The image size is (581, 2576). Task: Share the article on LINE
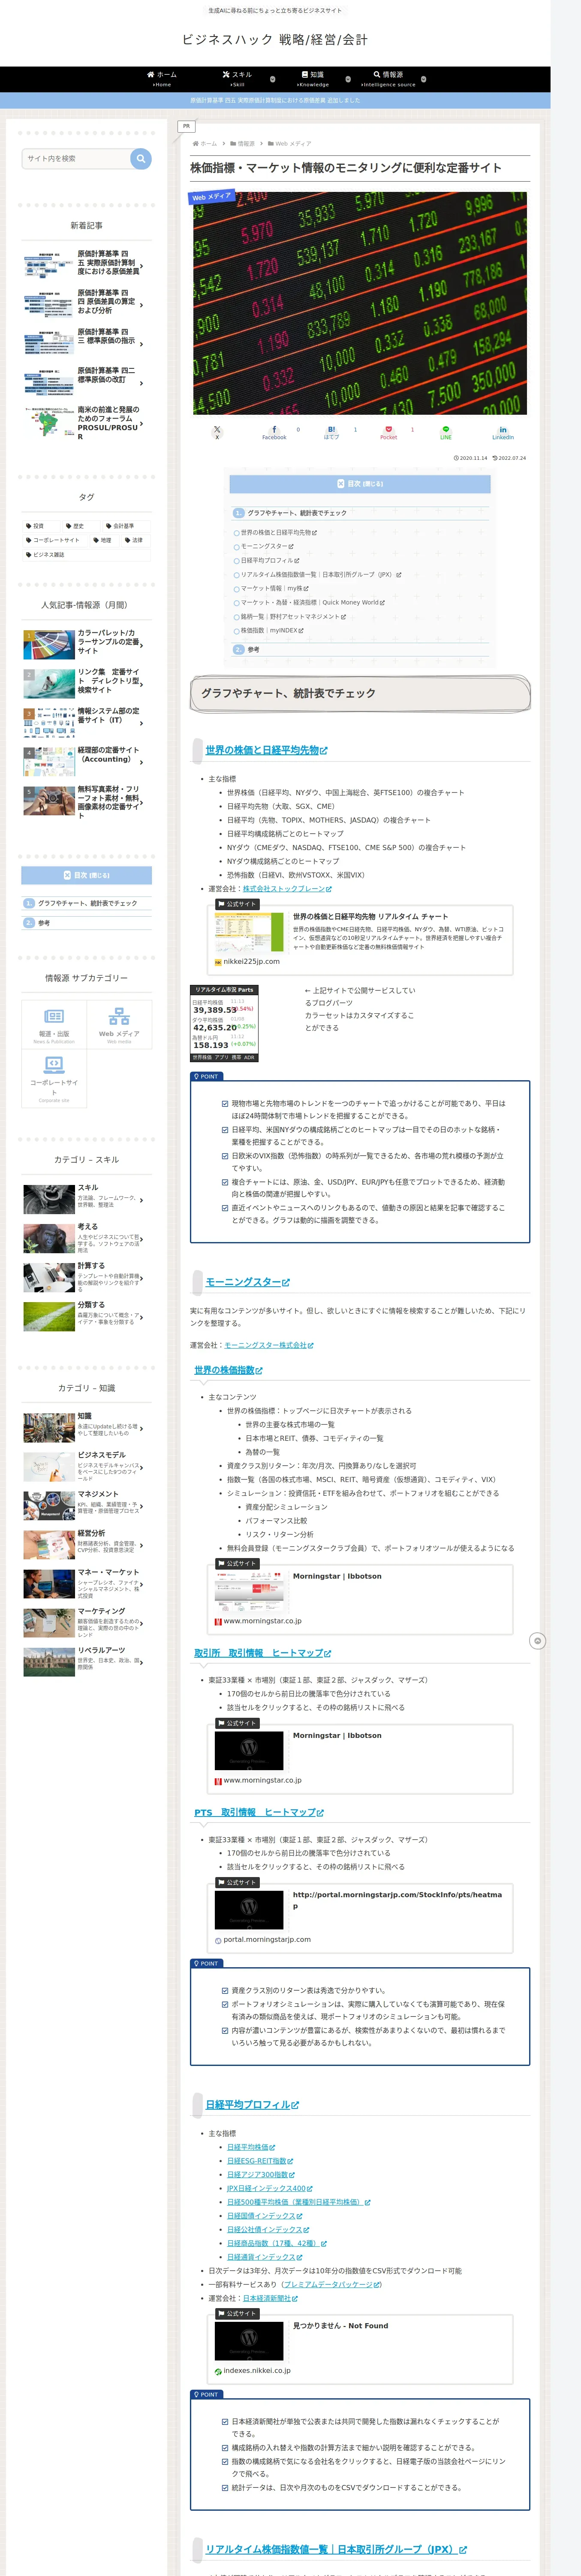pos(446,432)
